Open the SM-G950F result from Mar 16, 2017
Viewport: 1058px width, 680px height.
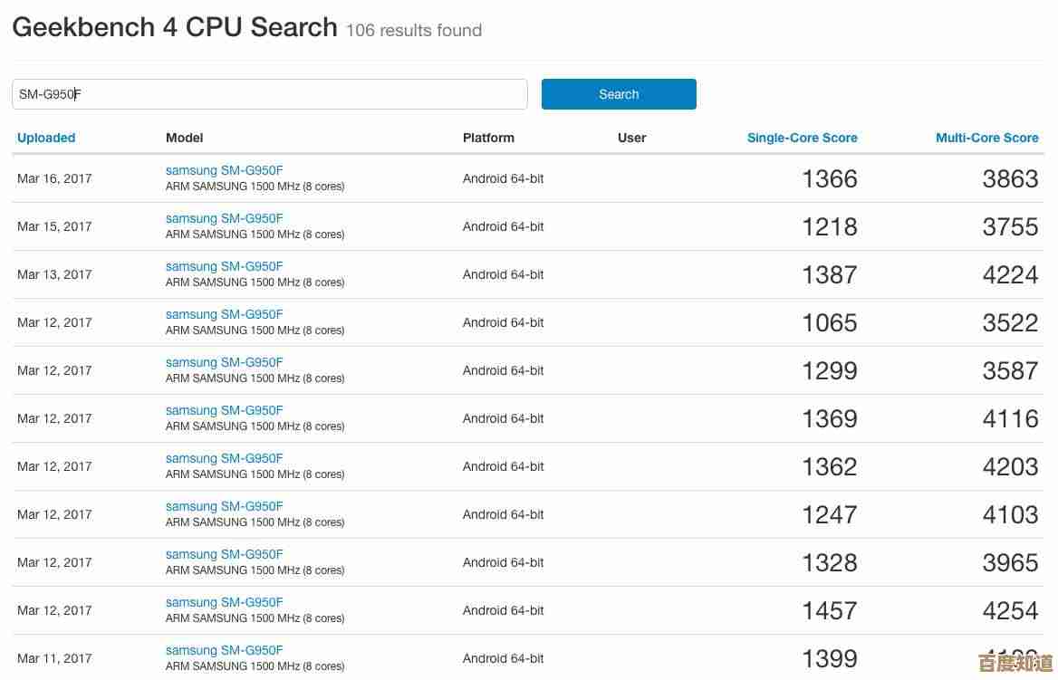tap(224, 170)
